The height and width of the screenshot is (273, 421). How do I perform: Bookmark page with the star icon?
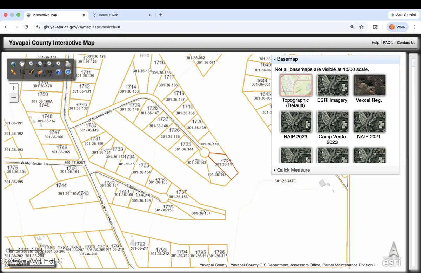[x=362, y=27]
